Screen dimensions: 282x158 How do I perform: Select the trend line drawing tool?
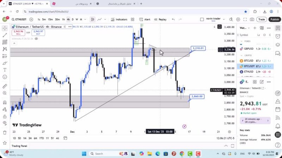coord(5,35)
